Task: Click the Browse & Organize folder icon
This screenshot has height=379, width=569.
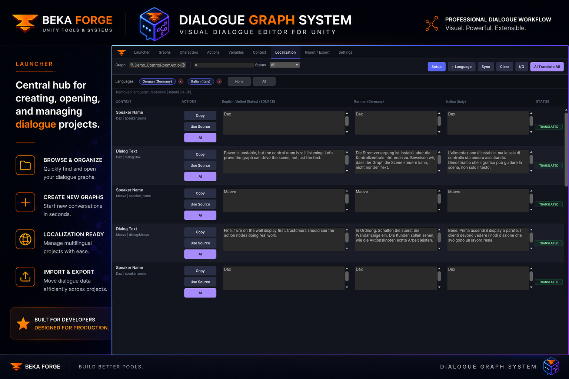Action: pyautogui.click(x=25, y=165)
